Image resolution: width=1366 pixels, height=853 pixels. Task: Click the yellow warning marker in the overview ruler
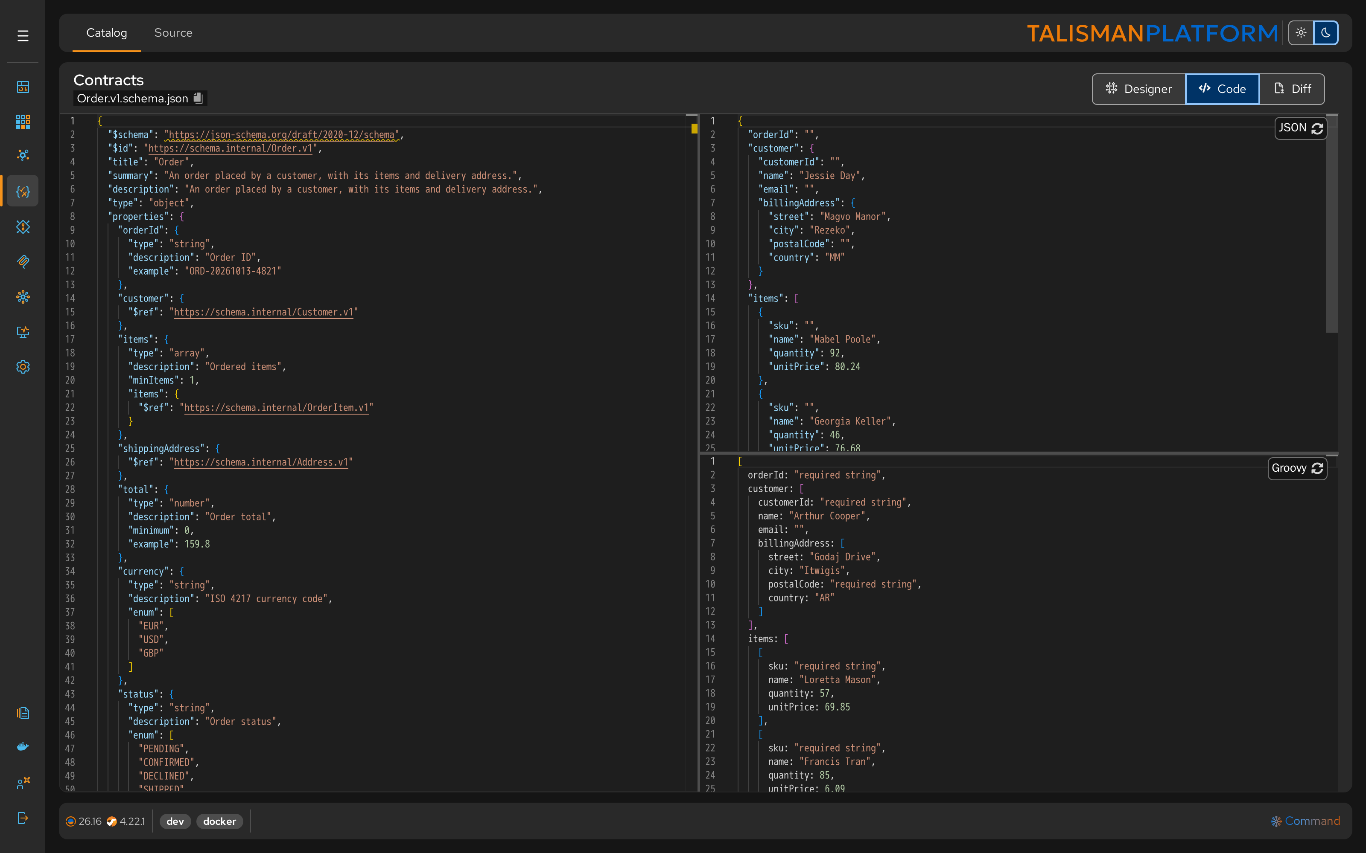coord(694,129)
